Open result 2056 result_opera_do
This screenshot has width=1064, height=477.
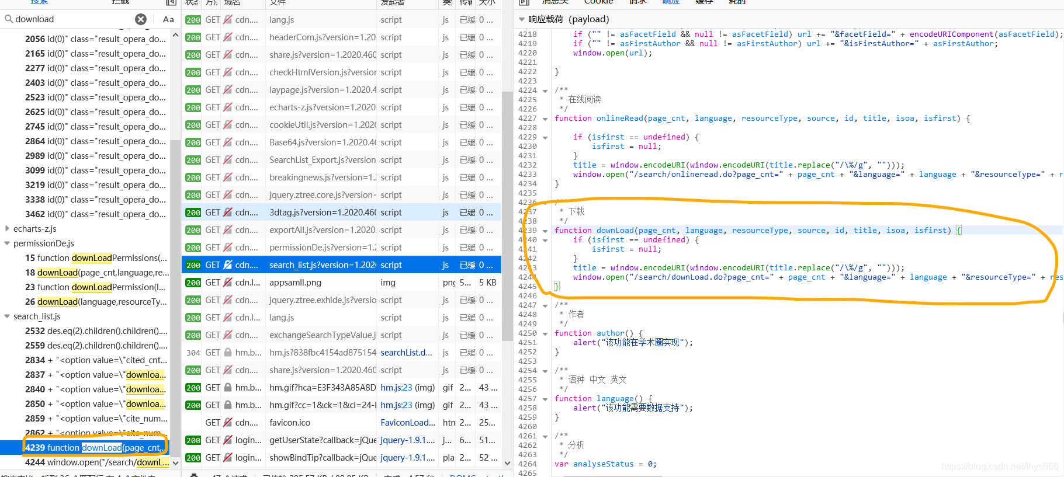85,39
